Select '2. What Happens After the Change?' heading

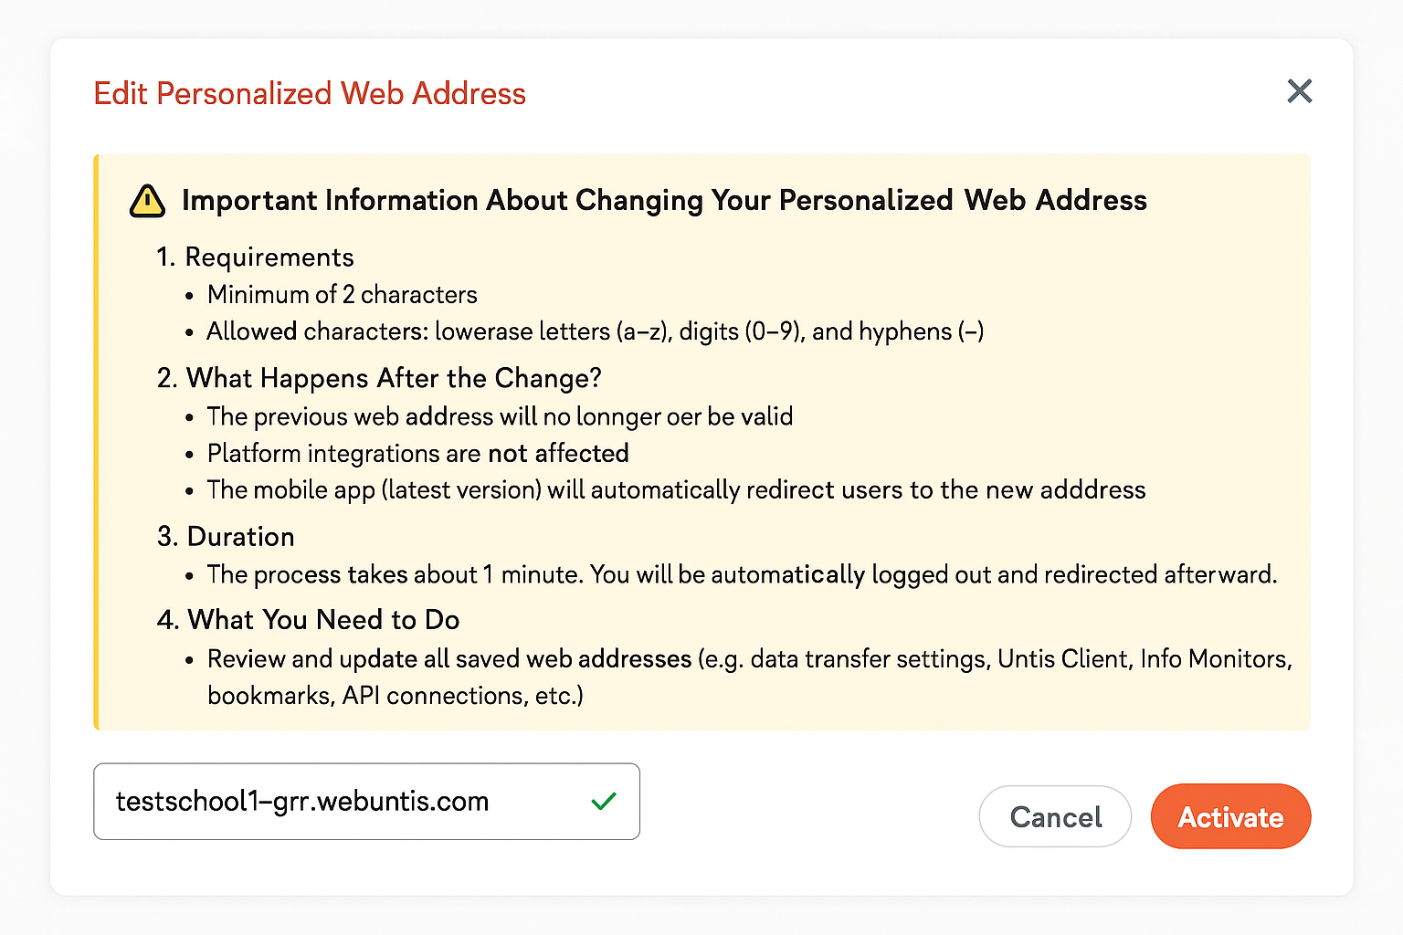click(x=379, y=378)
